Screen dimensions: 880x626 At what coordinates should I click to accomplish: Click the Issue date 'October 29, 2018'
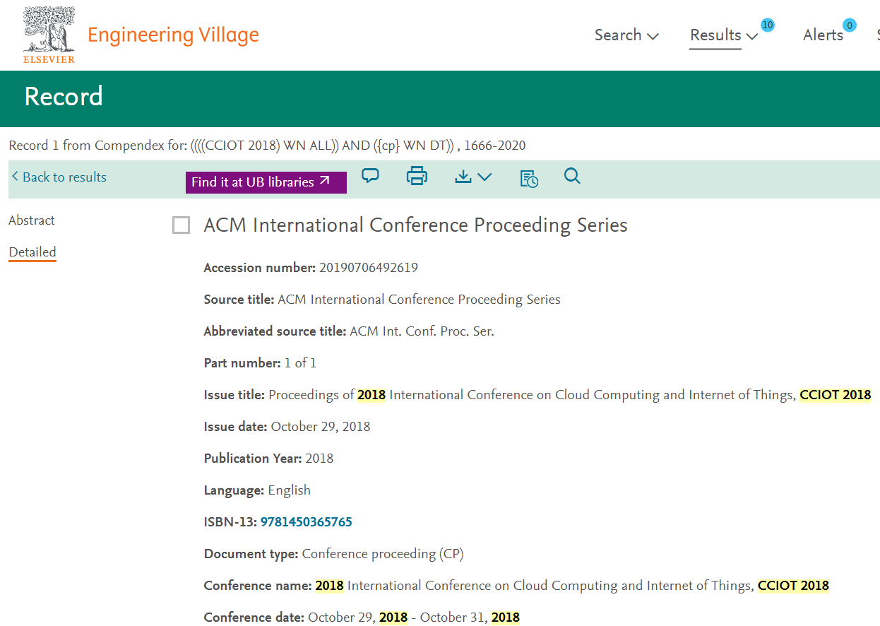321,427
